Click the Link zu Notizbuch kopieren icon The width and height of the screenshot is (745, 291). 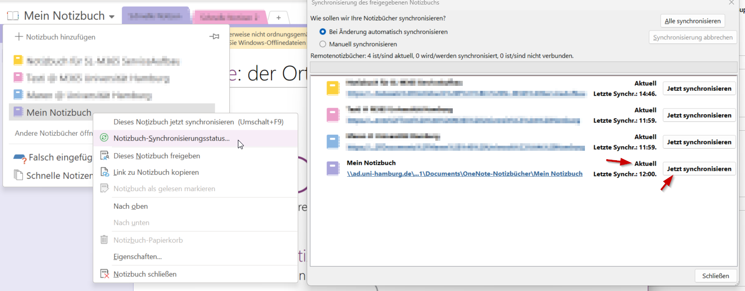[x=104, y=172]
